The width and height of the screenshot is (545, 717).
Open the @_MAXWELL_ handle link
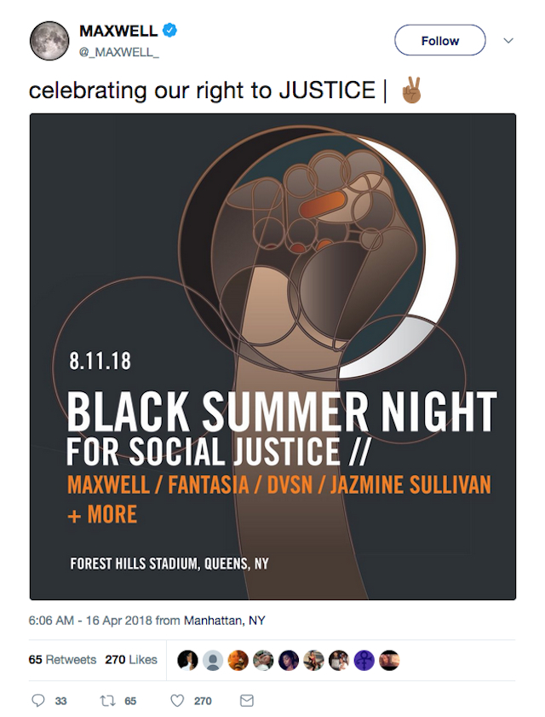pos(119,52)
